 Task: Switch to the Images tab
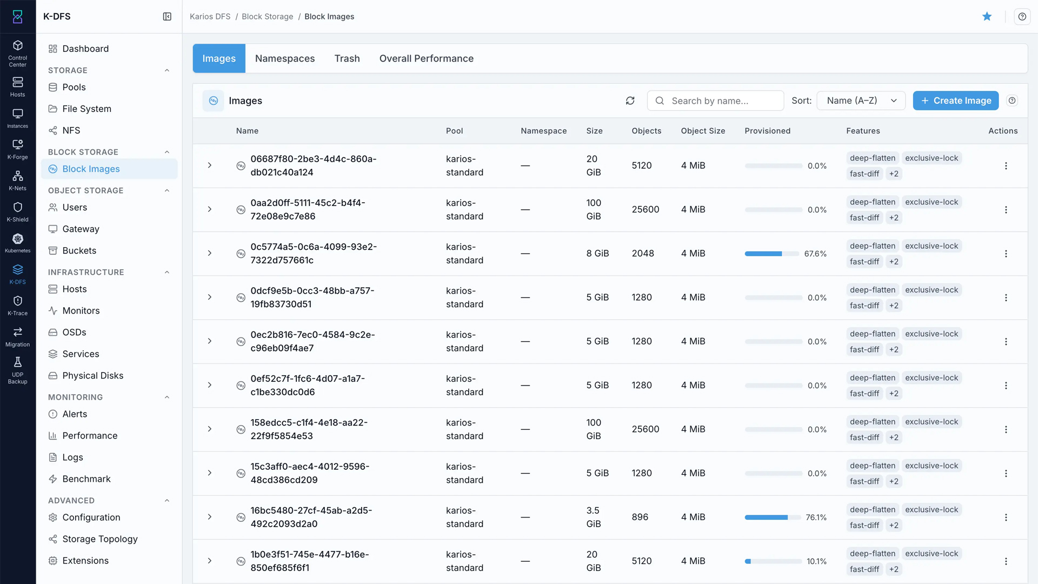tap(219, 58)
